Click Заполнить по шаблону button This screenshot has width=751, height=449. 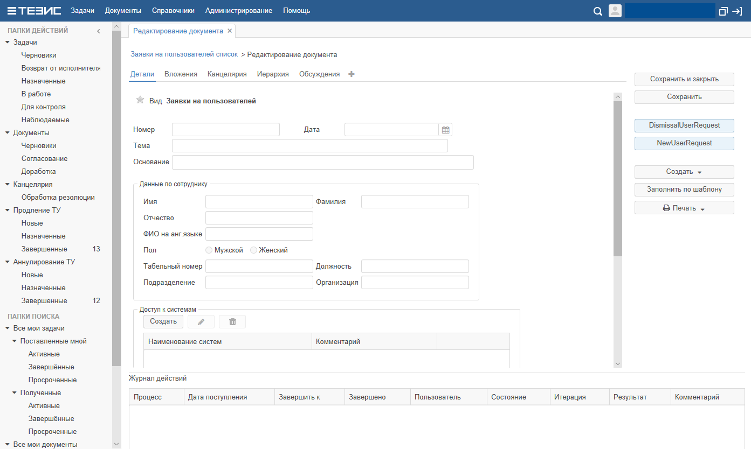pos(684,190)
